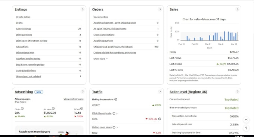Open Last 7 days sales link

175,58
